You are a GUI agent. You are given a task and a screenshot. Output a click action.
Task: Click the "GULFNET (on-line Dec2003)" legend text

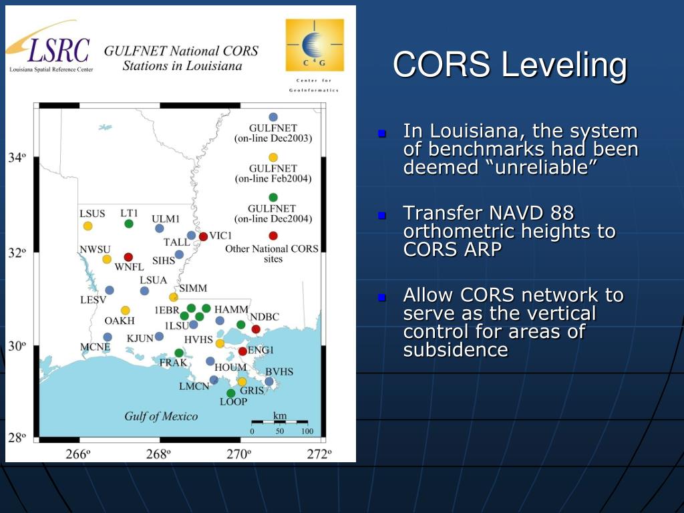coord(273,134)
